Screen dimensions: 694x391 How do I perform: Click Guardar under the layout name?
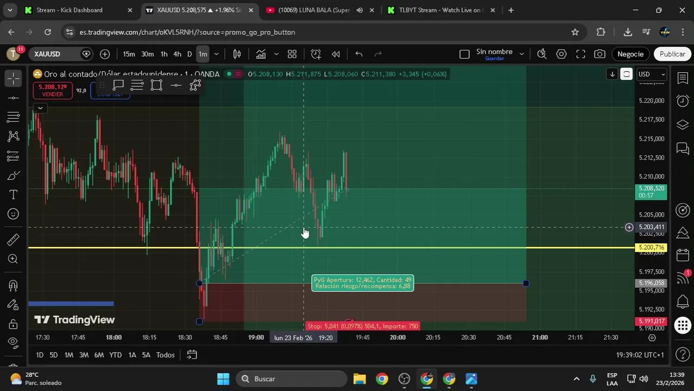pyautogui.click(x=494, y=59)
